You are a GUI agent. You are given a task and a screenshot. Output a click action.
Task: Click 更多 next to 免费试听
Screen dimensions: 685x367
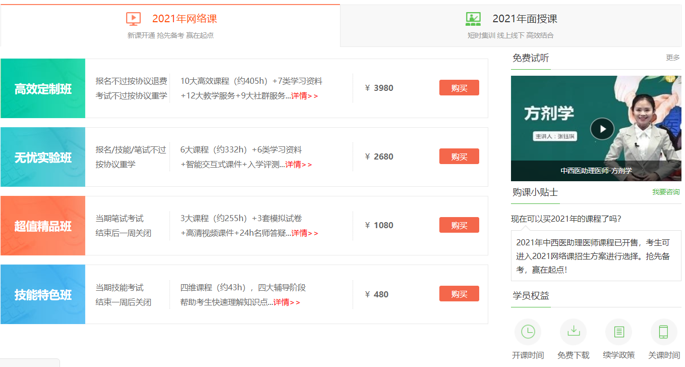click(672, 58)
